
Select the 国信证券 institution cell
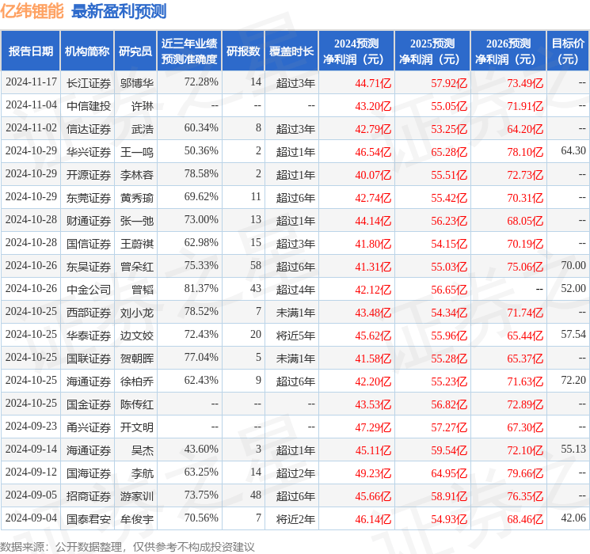coord(89,244)
